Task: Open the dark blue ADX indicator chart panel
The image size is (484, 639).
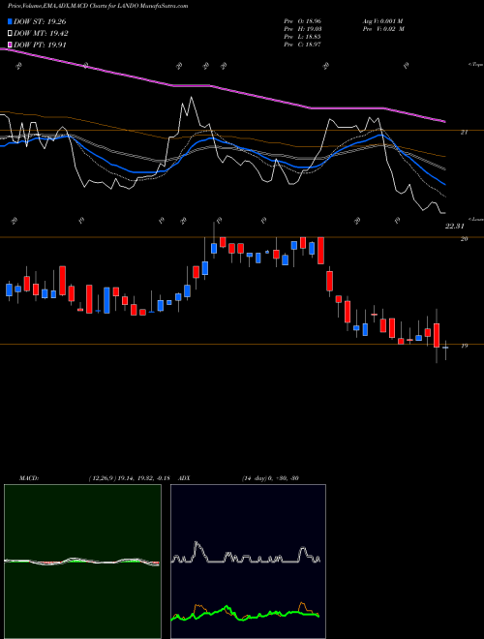Action: 248,562
